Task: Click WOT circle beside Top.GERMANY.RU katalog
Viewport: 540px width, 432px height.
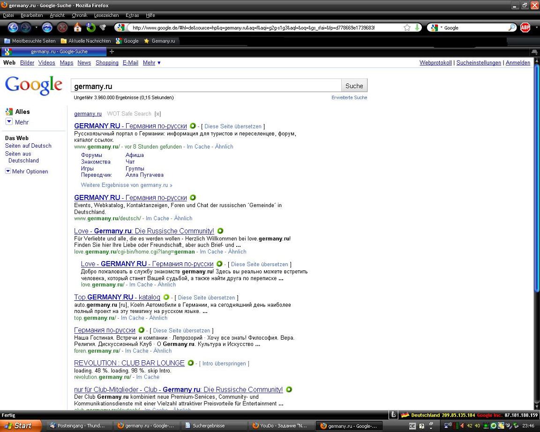Action: click(166, 297)
